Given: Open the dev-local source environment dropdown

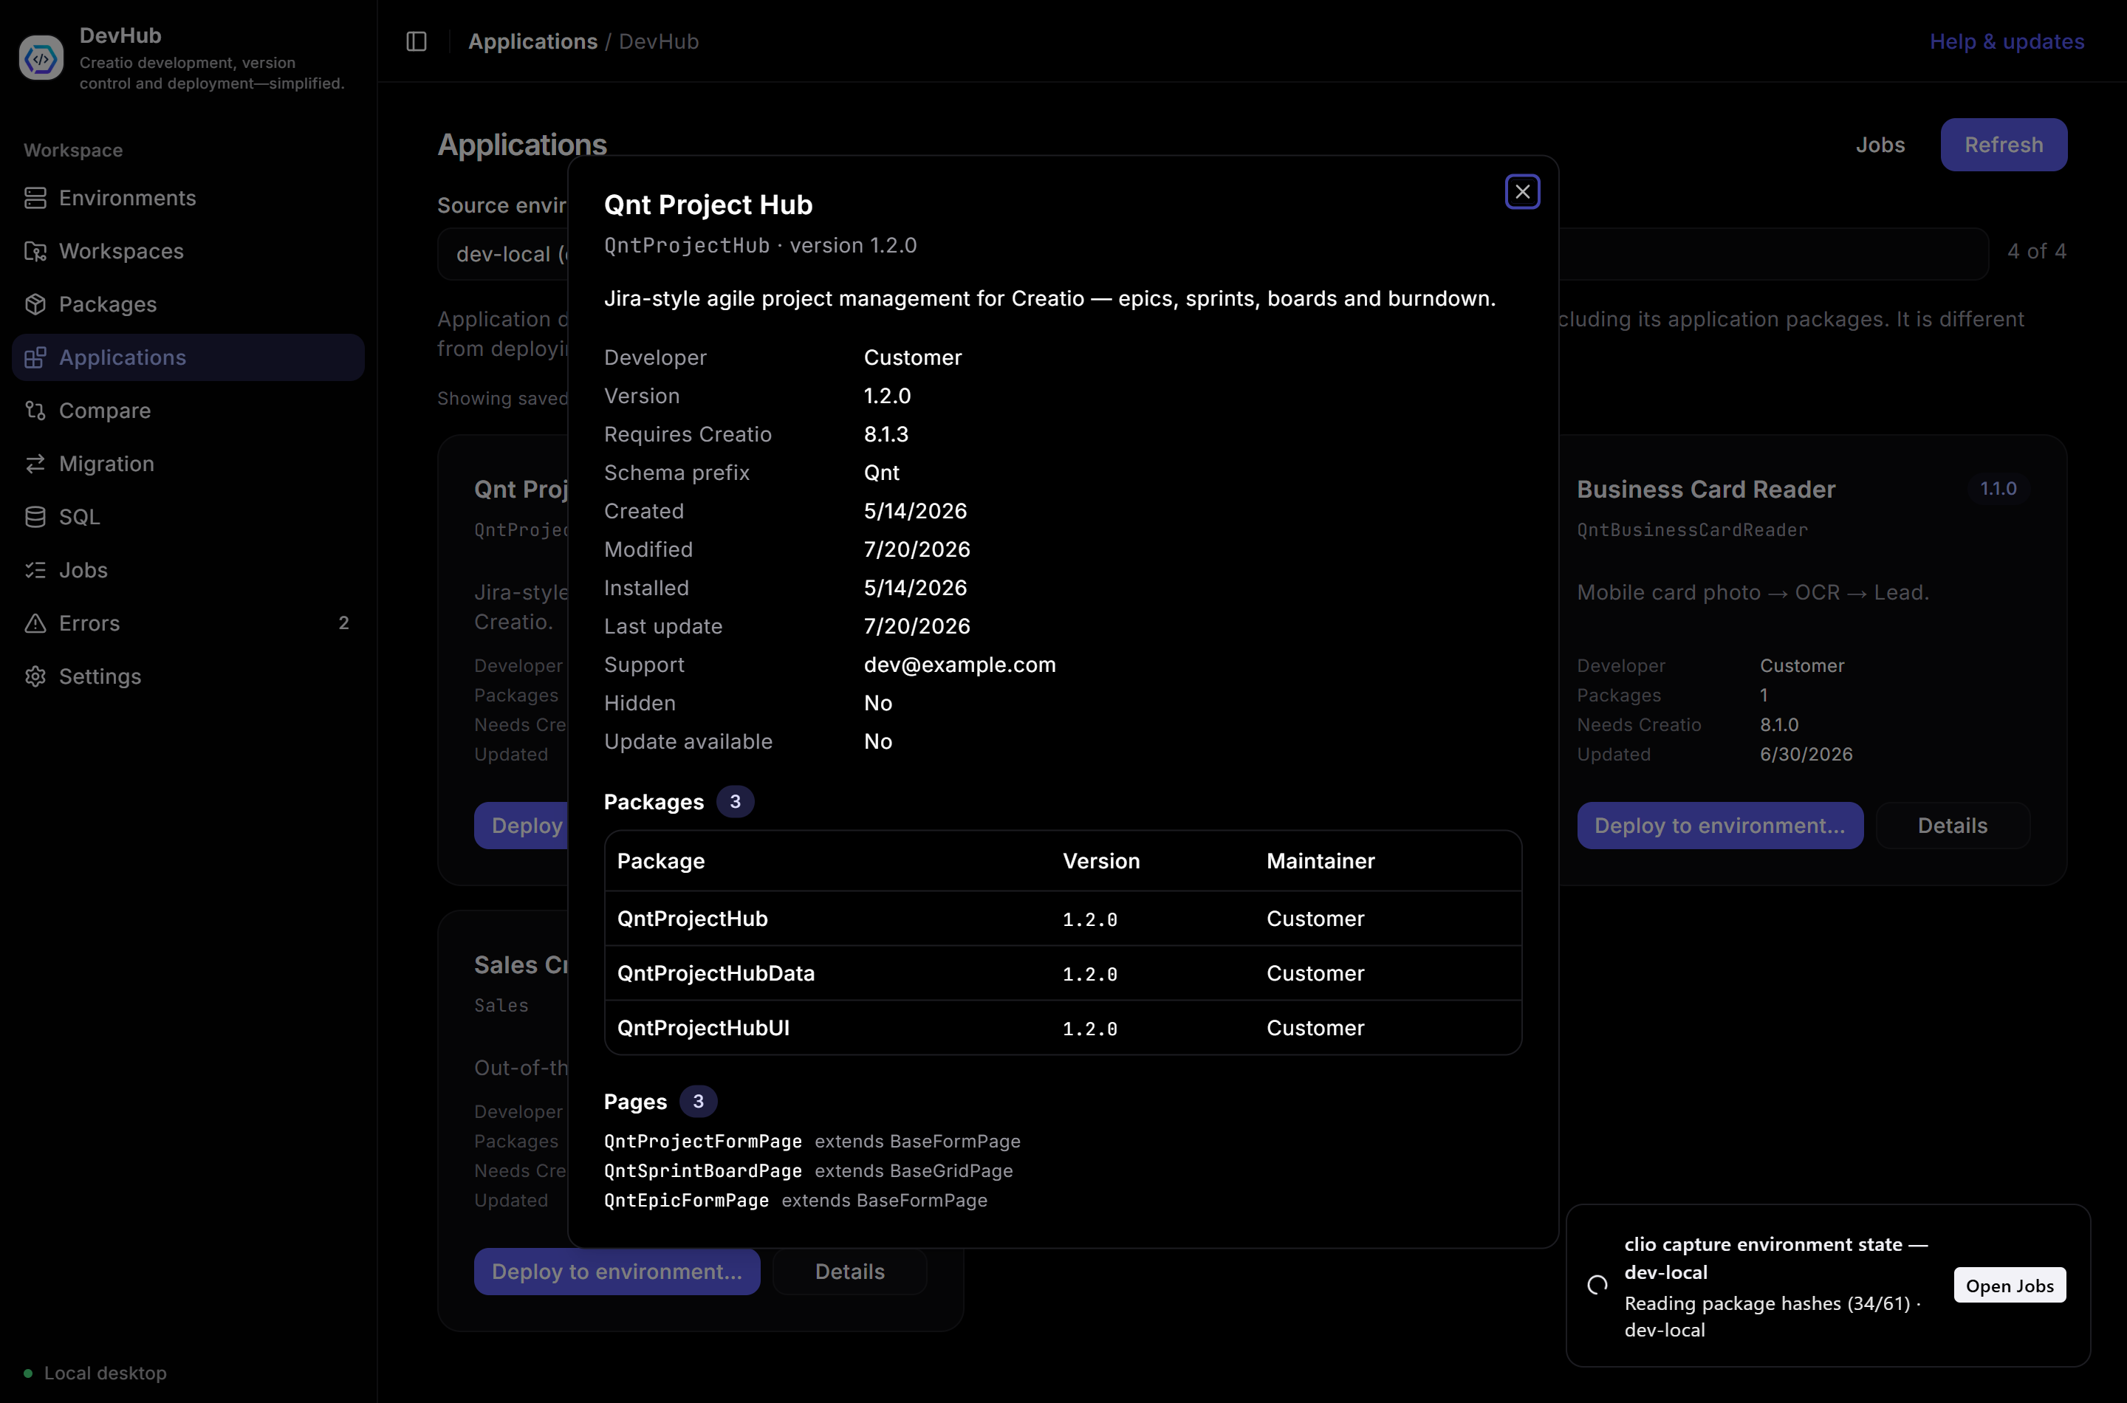Looking at the screenshot, I should pos(503,254).
